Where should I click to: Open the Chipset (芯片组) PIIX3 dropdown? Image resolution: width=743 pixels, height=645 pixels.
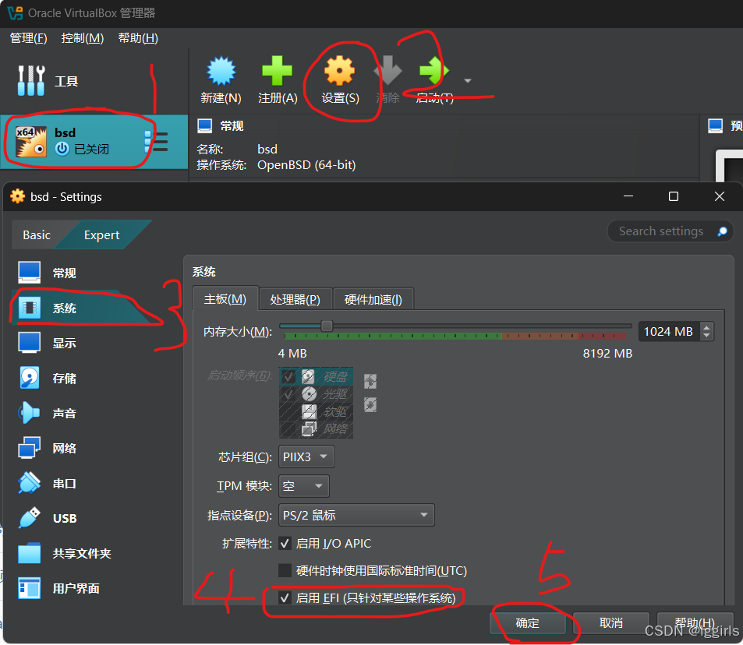pos(306,456)
